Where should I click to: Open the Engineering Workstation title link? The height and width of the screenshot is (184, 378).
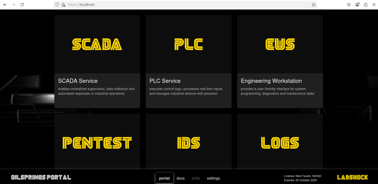(271, 81)
